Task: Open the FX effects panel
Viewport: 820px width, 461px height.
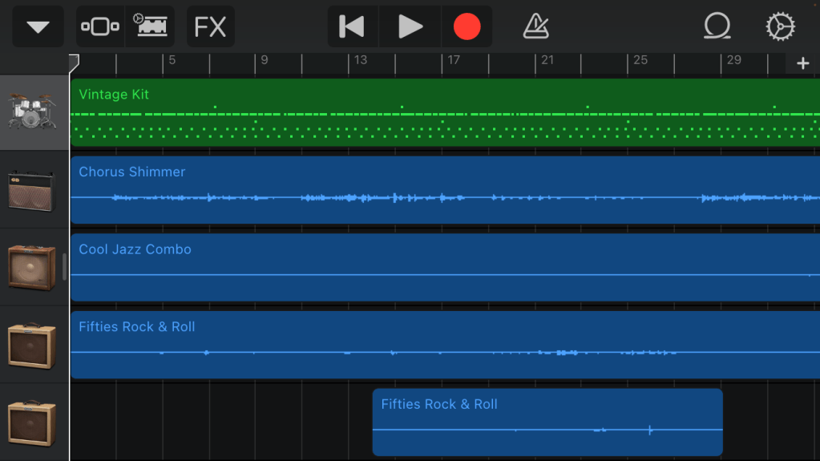Action: pos(211,27)
